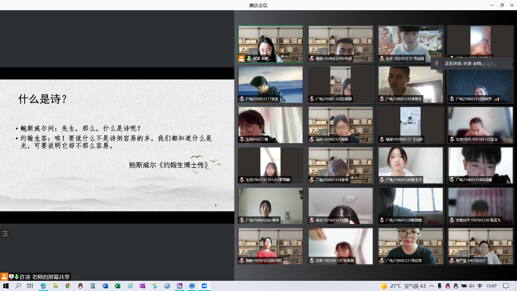Open Microsoft Word from the taskbar
The width and height of the screenshot is (517, 291).
(105, 286)
